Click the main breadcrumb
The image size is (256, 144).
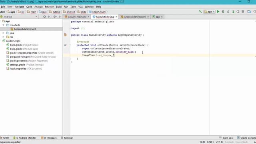pyautogui.click(x=32, y=12)
